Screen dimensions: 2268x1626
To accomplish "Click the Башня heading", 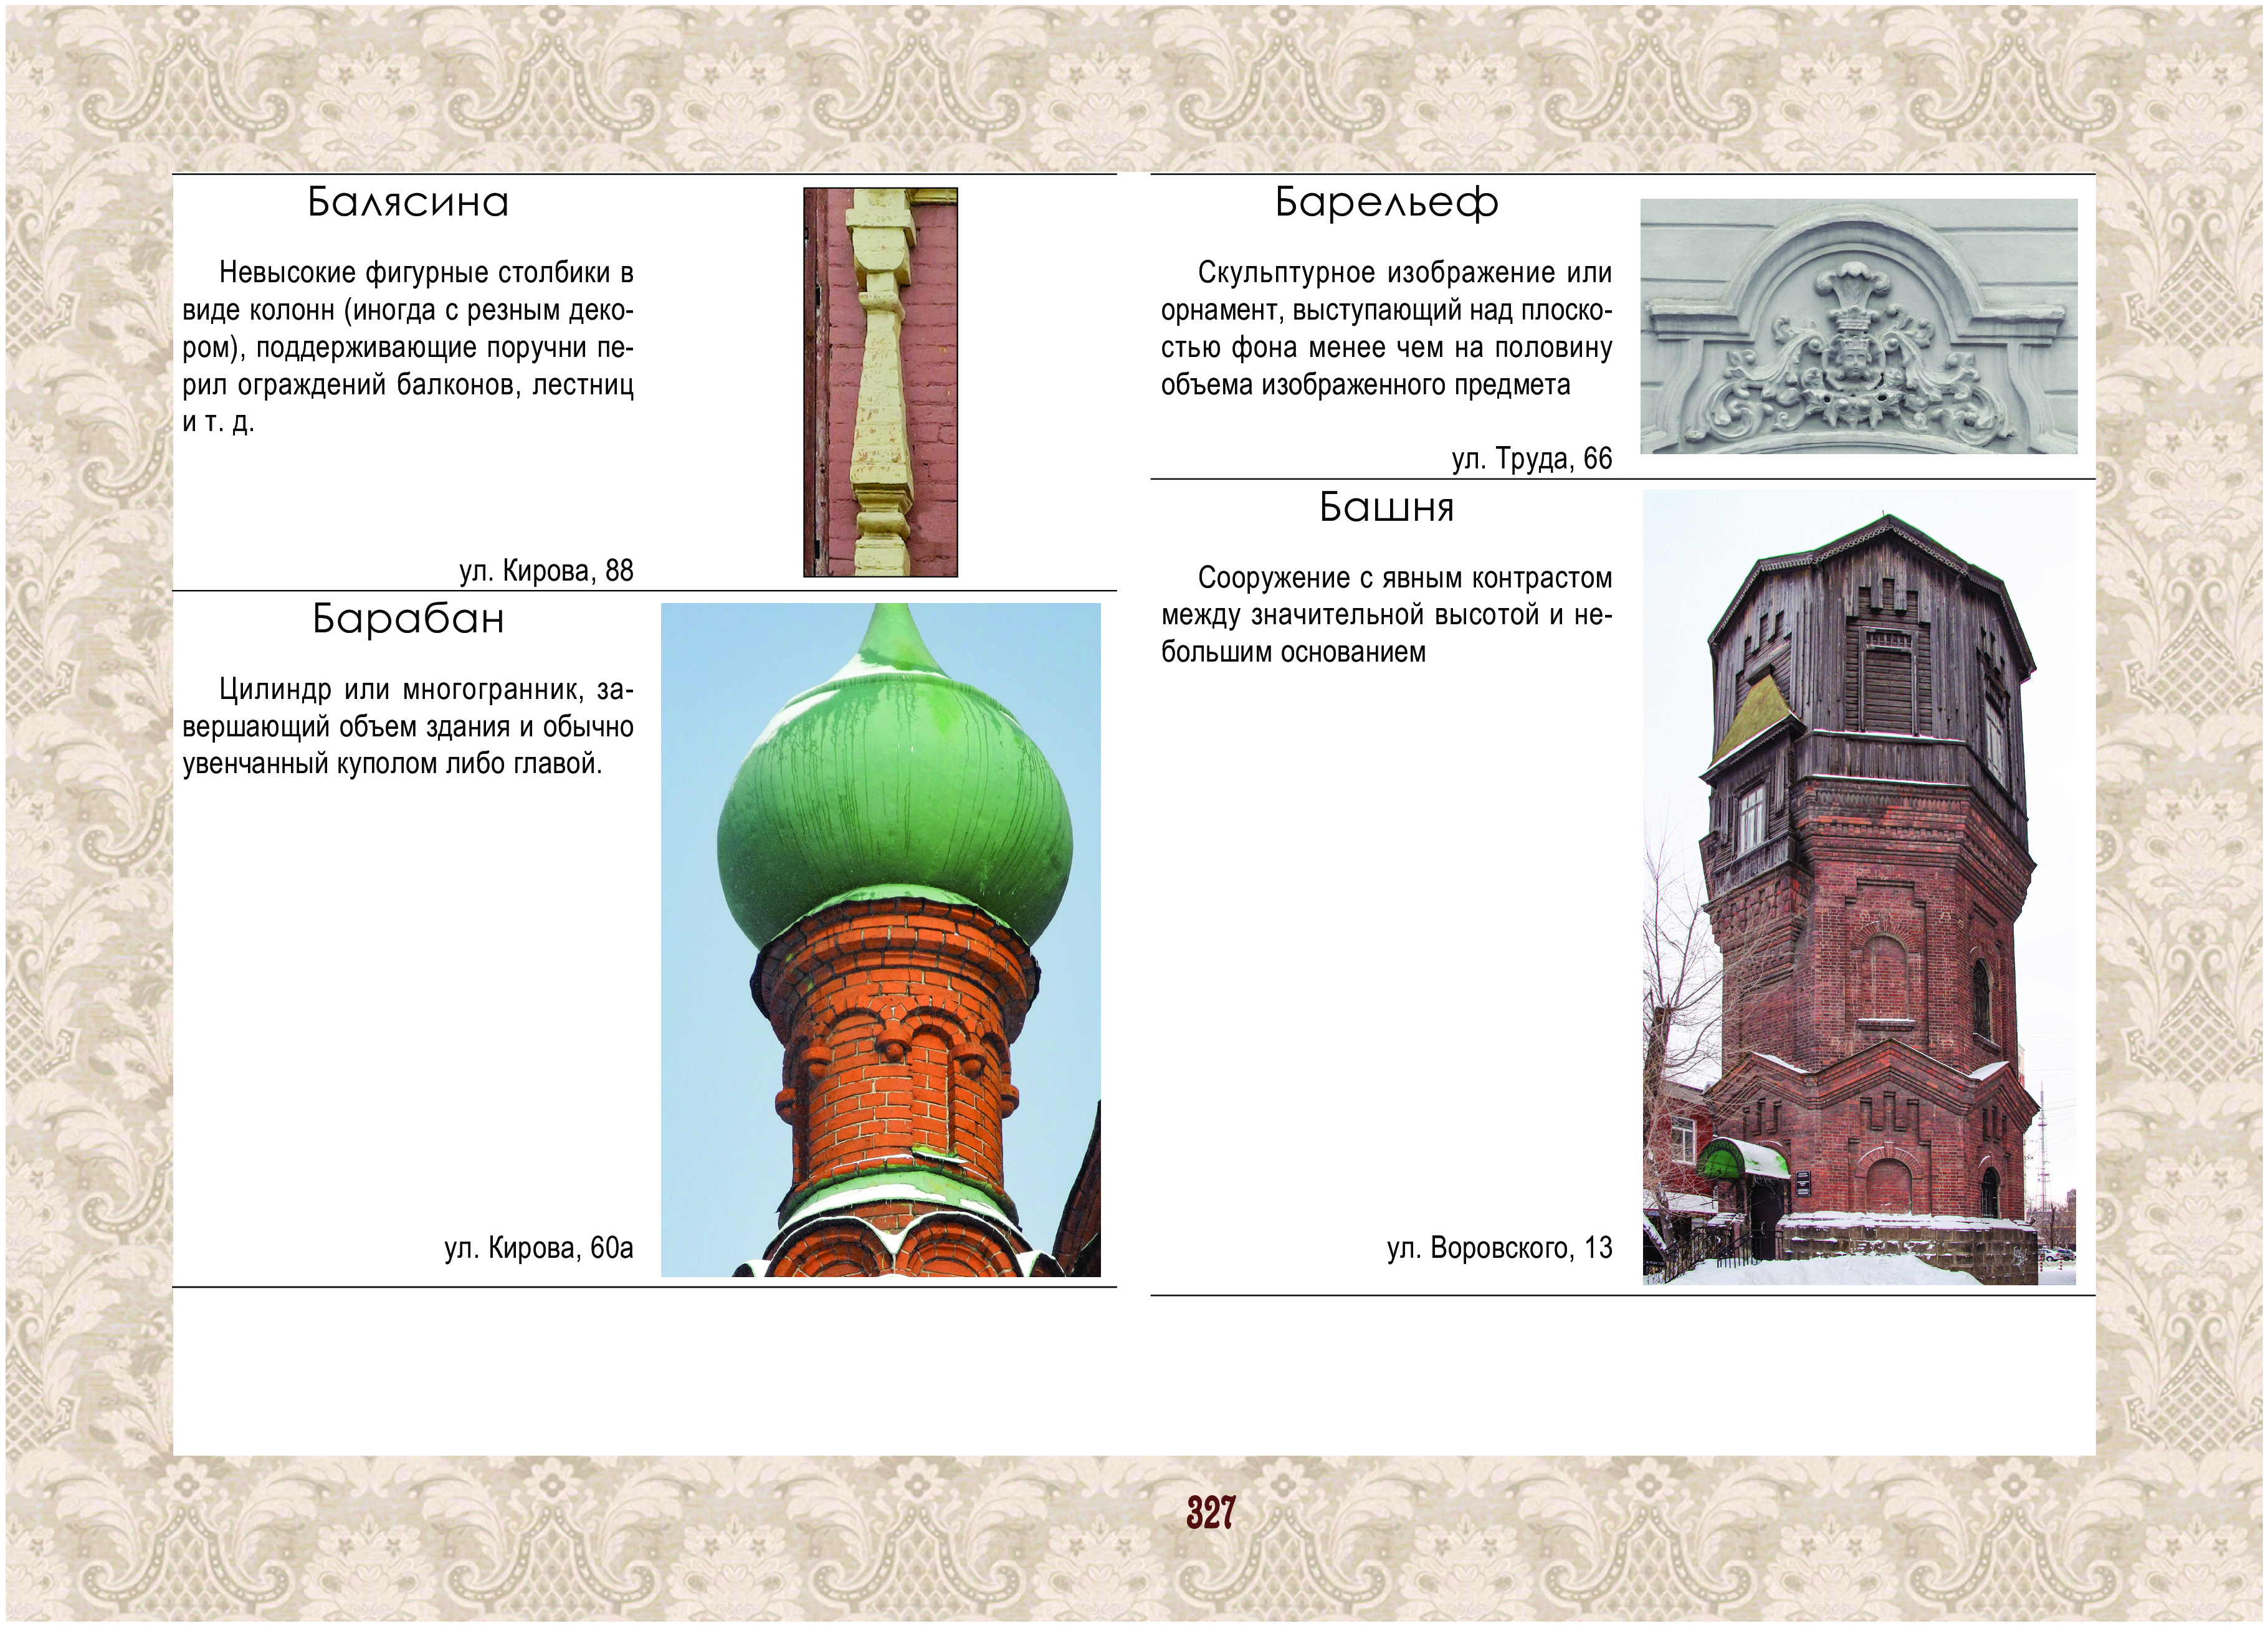I will tap(1386, 508).
